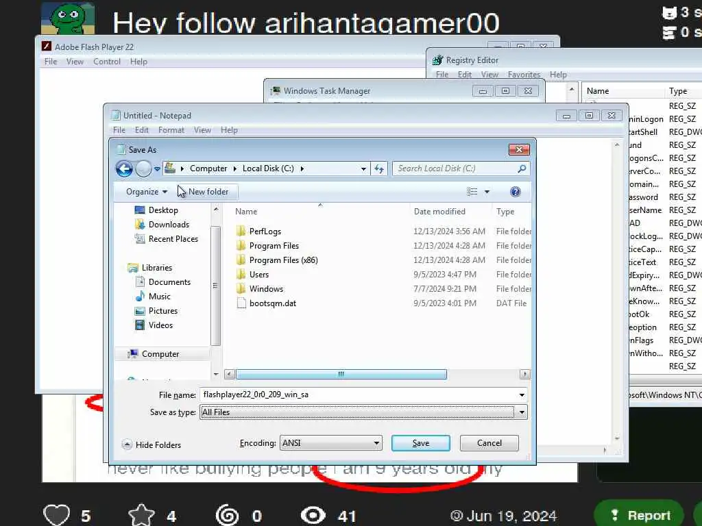Select Libraries in navigation pane
Viewport: 702px width, 526px height.
[157, 268]
